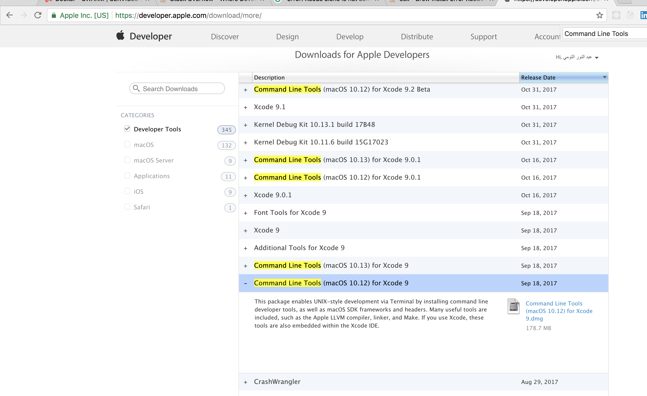Open the Distribute menu
The height and width of the screenshot is (396, 647).
[x=417, y=36]
